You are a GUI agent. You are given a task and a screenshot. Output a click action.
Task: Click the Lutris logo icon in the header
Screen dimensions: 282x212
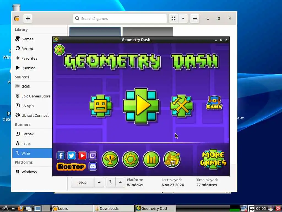pyautogui.click(x=17, y=18)
